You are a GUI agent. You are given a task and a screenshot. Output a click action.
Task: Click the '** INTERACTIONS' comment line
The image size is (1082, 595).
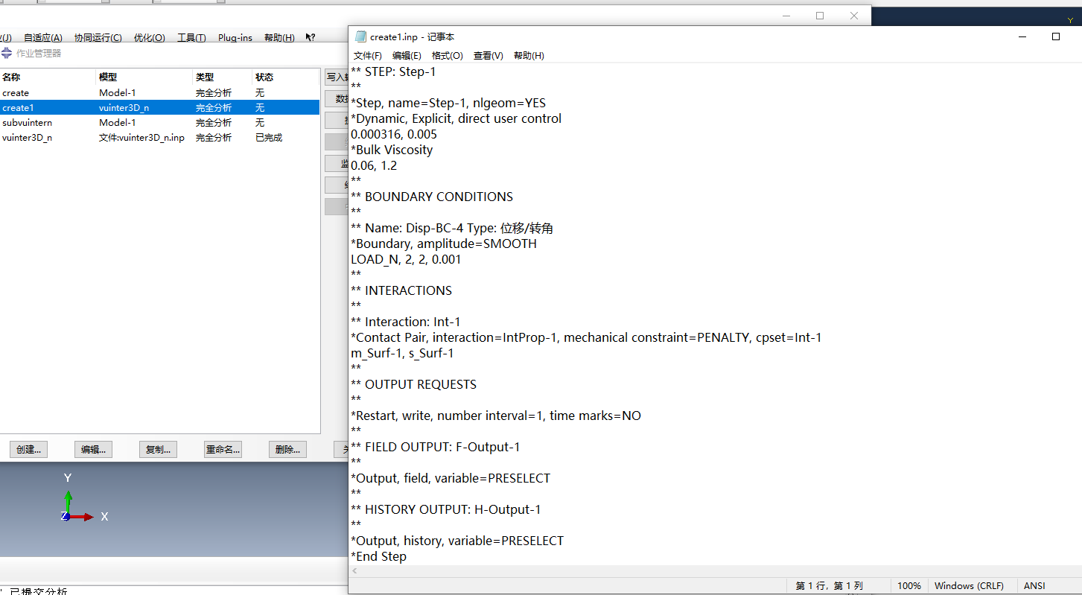pyautogui.click(x=401, y=290)
